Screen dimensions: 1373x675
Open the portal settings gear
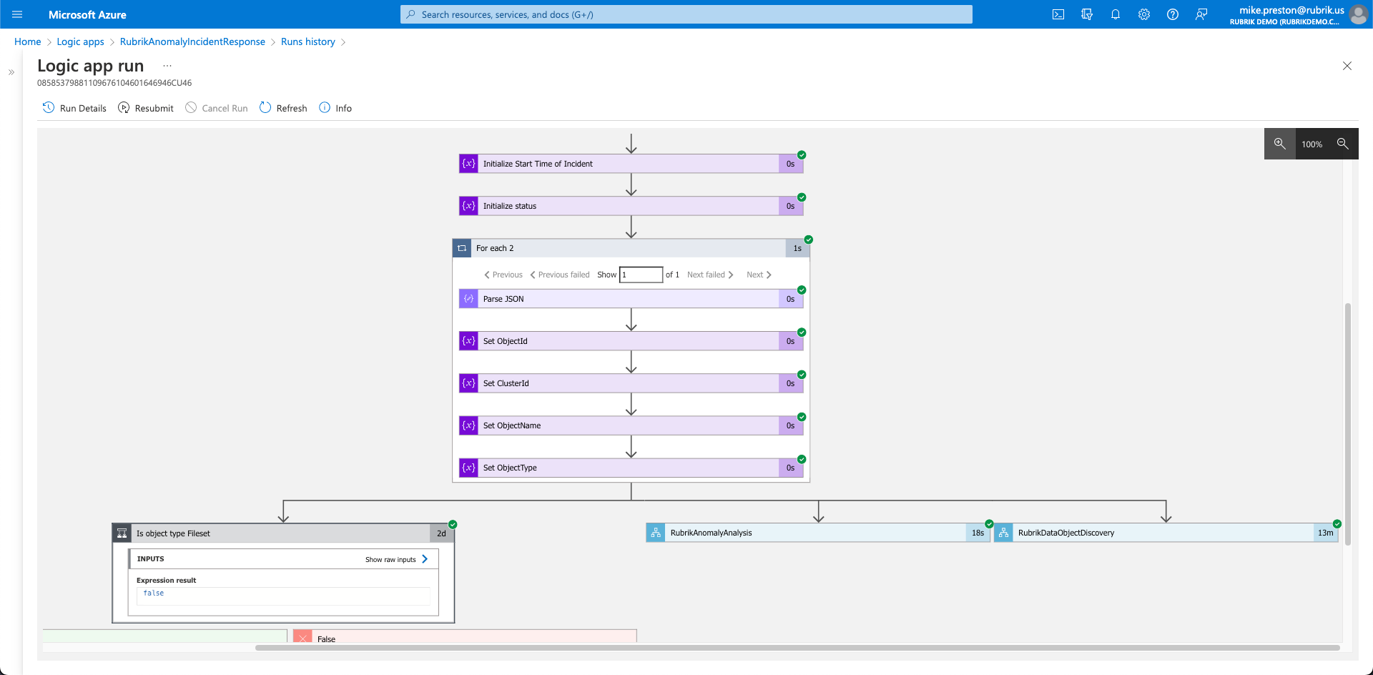point(1144,14)
